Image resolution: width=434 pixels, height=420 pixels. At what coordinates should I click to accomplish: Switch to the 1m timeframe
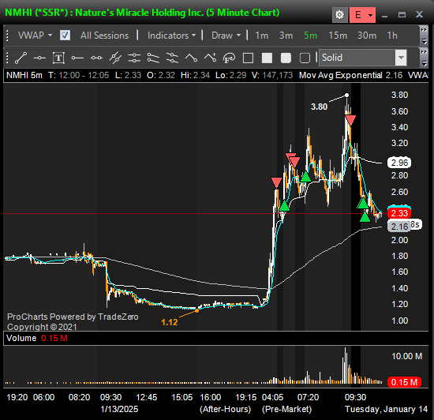point(261,36)
